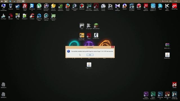Viewport: 180px width, 101px height.
Task: Open the Ace Player icon
Action: (3, 16)
